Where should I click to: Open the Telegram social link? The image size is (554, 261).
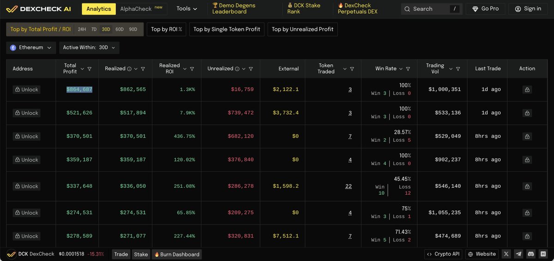(x=519, y=254)
